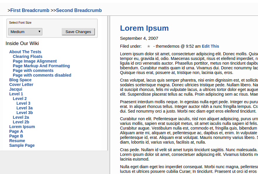Image resolution: width=258 pixels, height=174 pixels.
Task: Open the Second Breadcrumb link
Action: tap(79, 10)
